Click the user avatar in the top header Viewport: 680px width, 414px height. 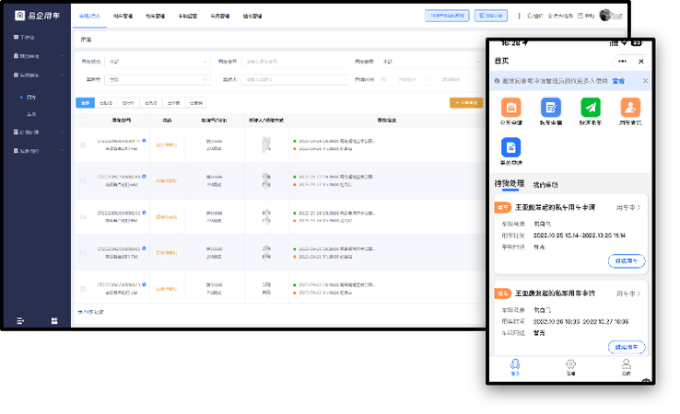point(605,15)
